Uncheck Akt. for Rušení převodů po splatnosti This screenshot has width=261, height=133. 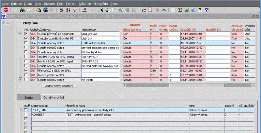[26, 34]
